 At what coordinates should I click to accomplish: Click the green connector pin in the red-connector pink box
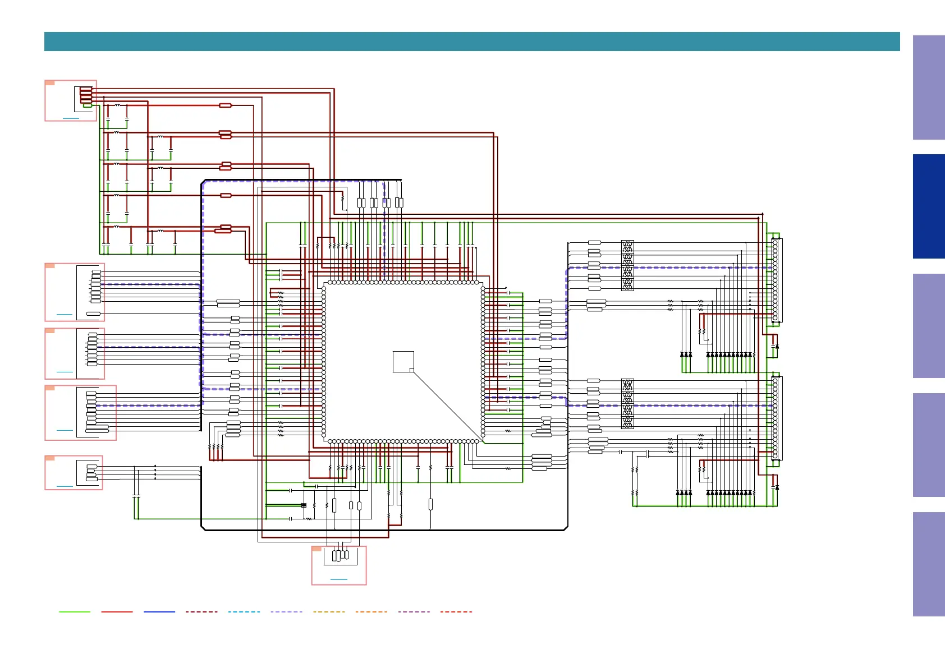click(x=88, y=105)
